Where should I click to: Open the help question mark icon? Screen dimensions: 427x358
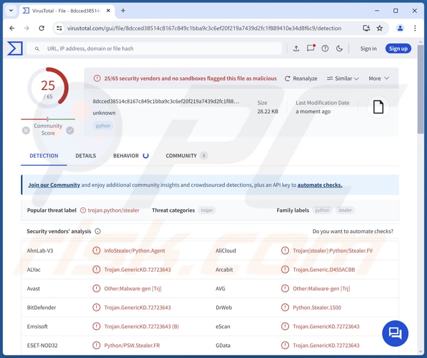[325, 49]
